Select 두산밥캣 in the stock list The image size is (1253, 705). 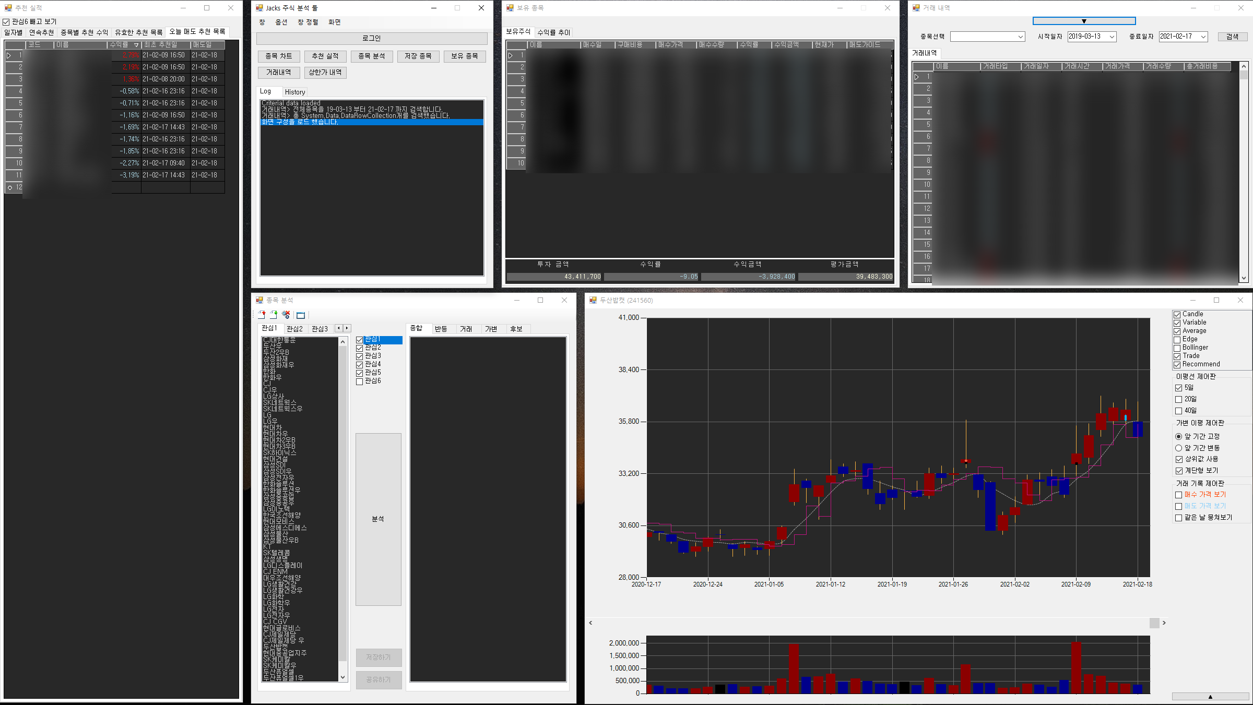[x=276, y=647]
